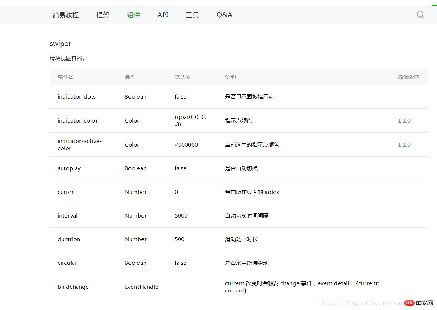
Task: Click the 属性名 column header
Action: point(65,77)
